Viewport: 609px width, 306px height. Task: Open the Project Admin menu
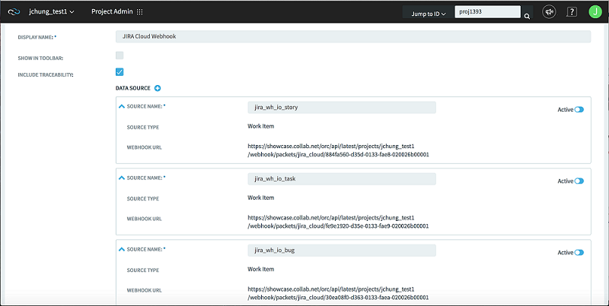112,11
